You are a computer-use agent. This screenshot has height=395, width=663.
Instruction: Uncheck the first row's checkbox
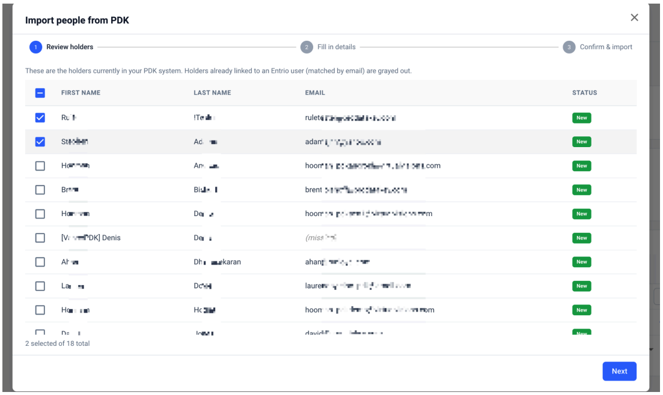pyautogui.click(x=40, y=118)
